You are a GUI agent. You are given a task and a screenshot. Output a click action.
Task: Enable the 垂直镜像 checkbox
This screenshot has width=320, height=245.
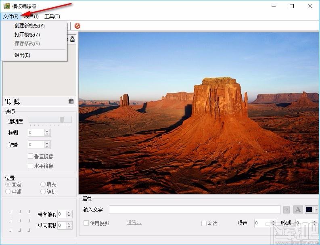click(30, 156)
